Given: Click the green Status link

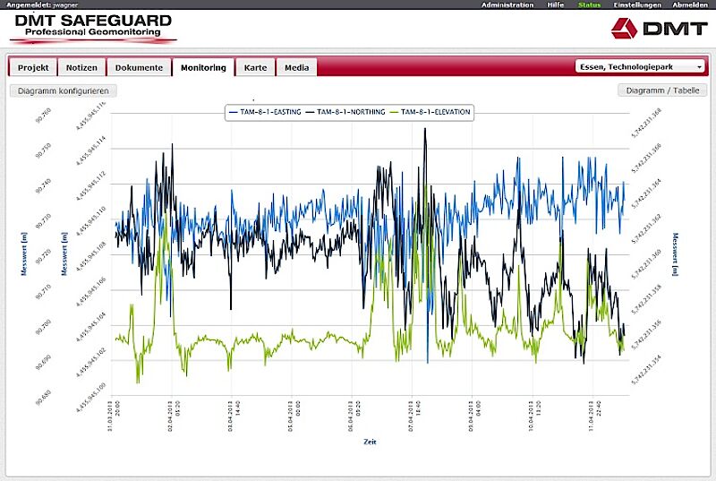Looking at the screenshot, I should [x=589, y=4].
